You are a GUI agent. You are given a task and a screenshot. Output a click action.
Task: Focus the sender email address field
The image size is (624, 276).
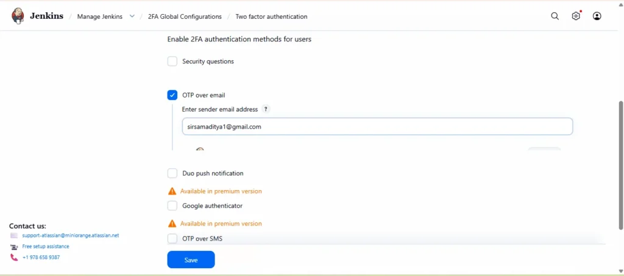pyautogui.click(x=377, y=127)
